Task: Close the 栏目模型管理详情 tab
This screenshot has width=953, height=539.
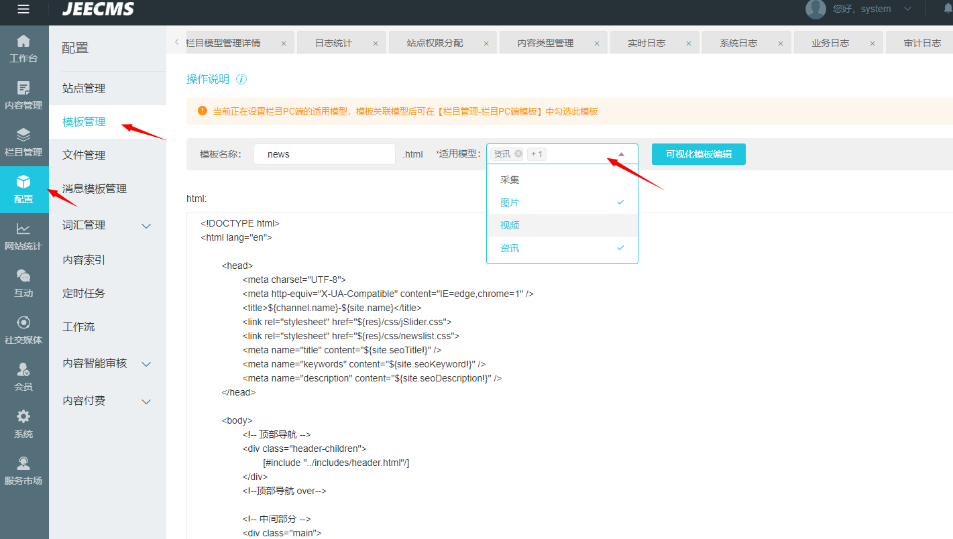Action: coord(284,44)
